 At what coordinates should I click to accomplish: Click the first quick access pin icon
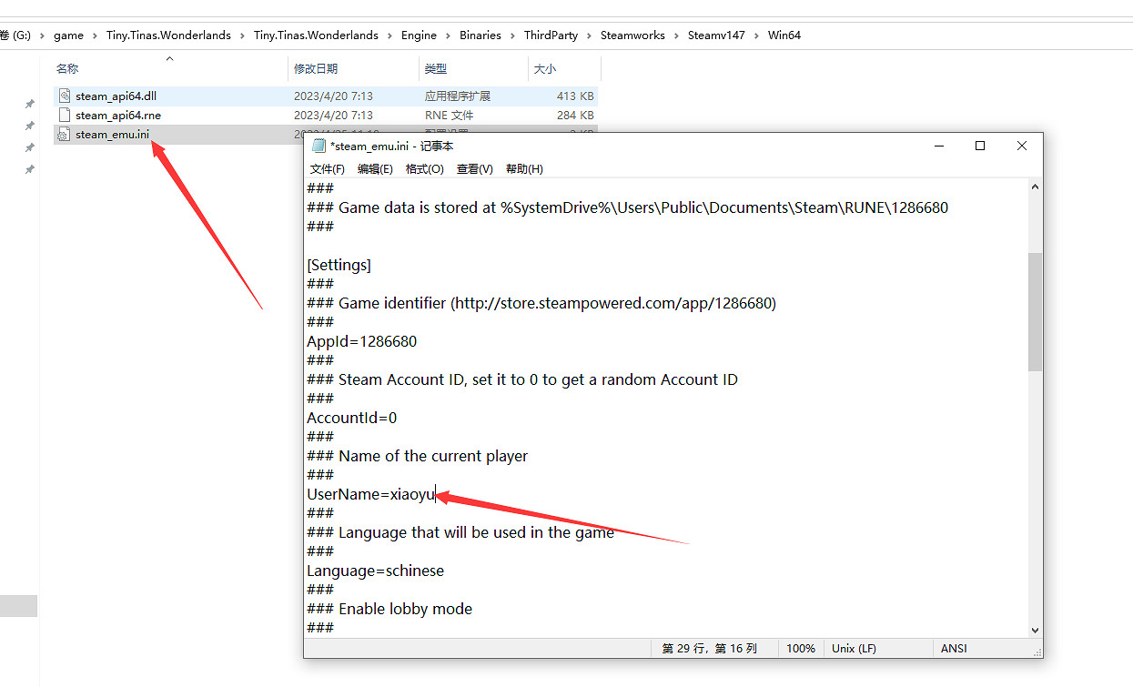tap(30, 105)
